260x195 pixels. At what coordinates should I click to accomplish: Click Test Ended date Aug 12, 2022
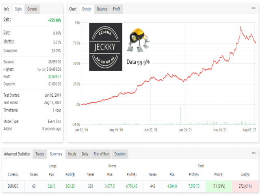coord(52,103)
